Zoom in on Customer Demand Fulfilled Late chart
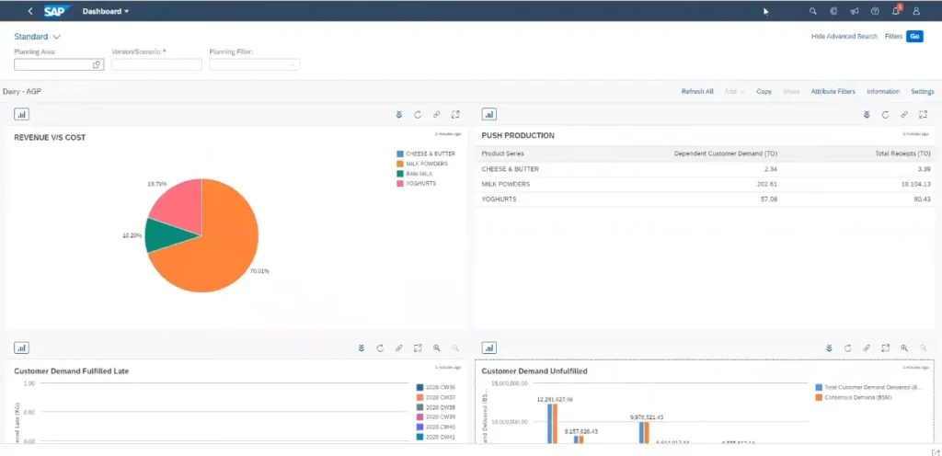 tap(437, 348)
